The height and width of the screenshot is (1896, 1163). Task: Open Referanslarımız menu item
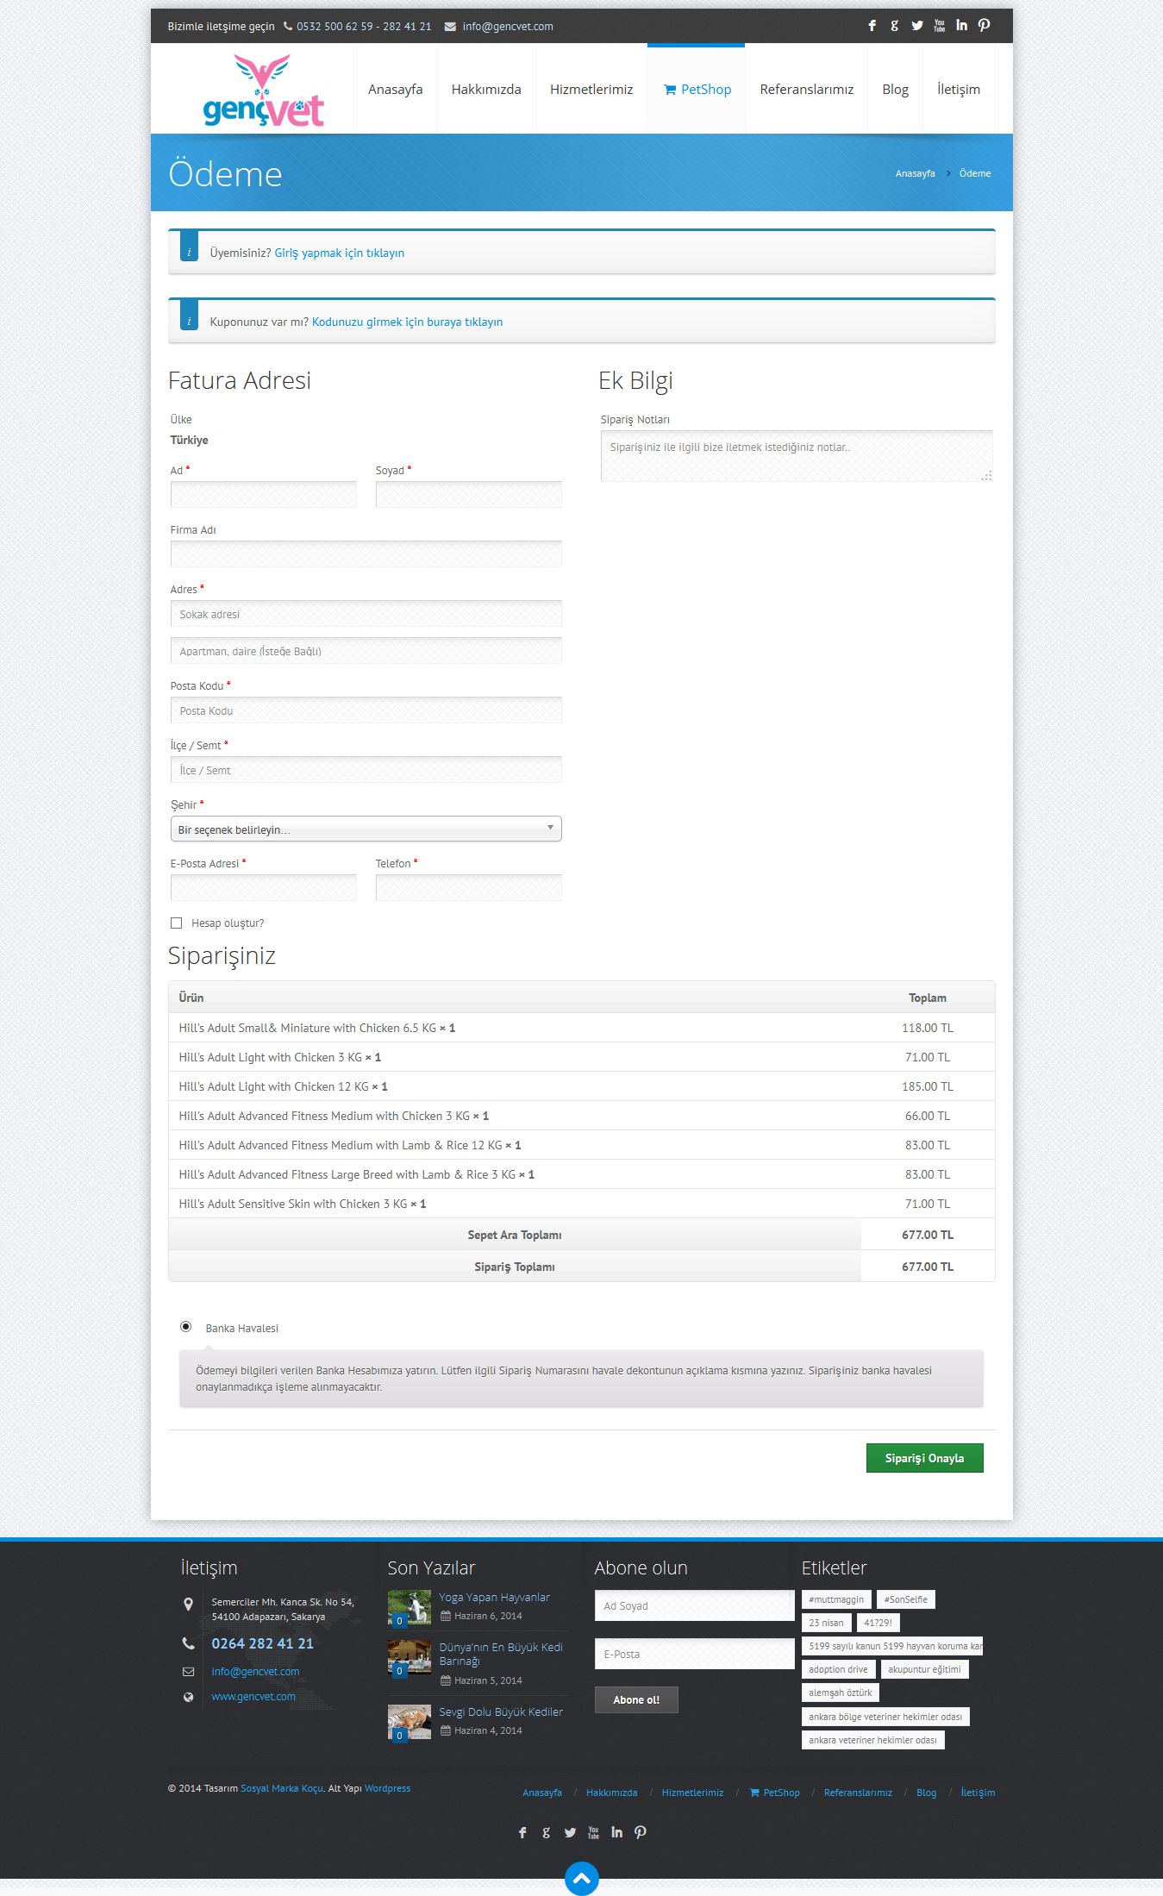point(806,90)
